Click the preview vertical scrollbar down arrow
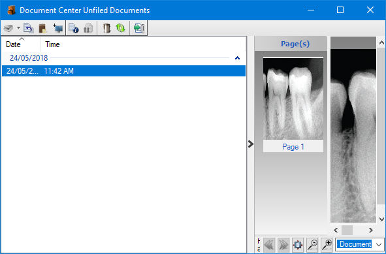386x254 pixels. (381, 219)
